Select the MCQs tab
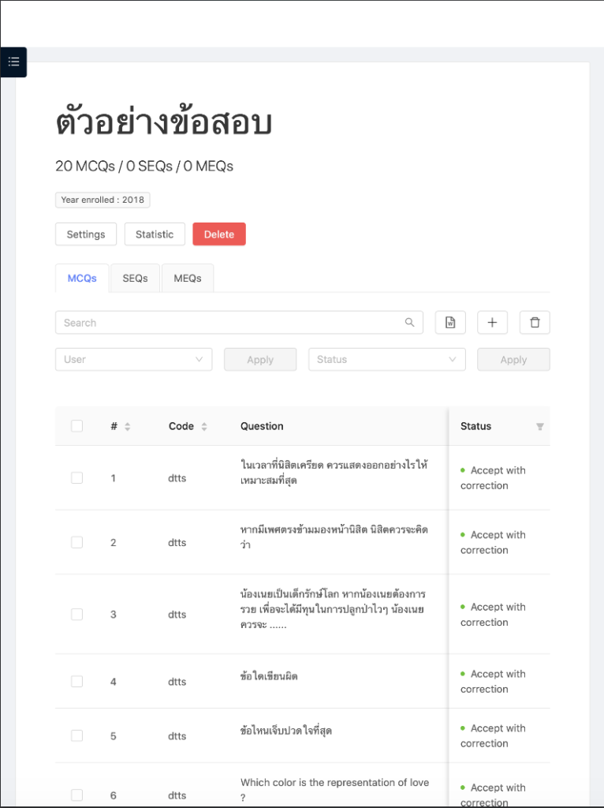604x808 pixels. [82, 279]
